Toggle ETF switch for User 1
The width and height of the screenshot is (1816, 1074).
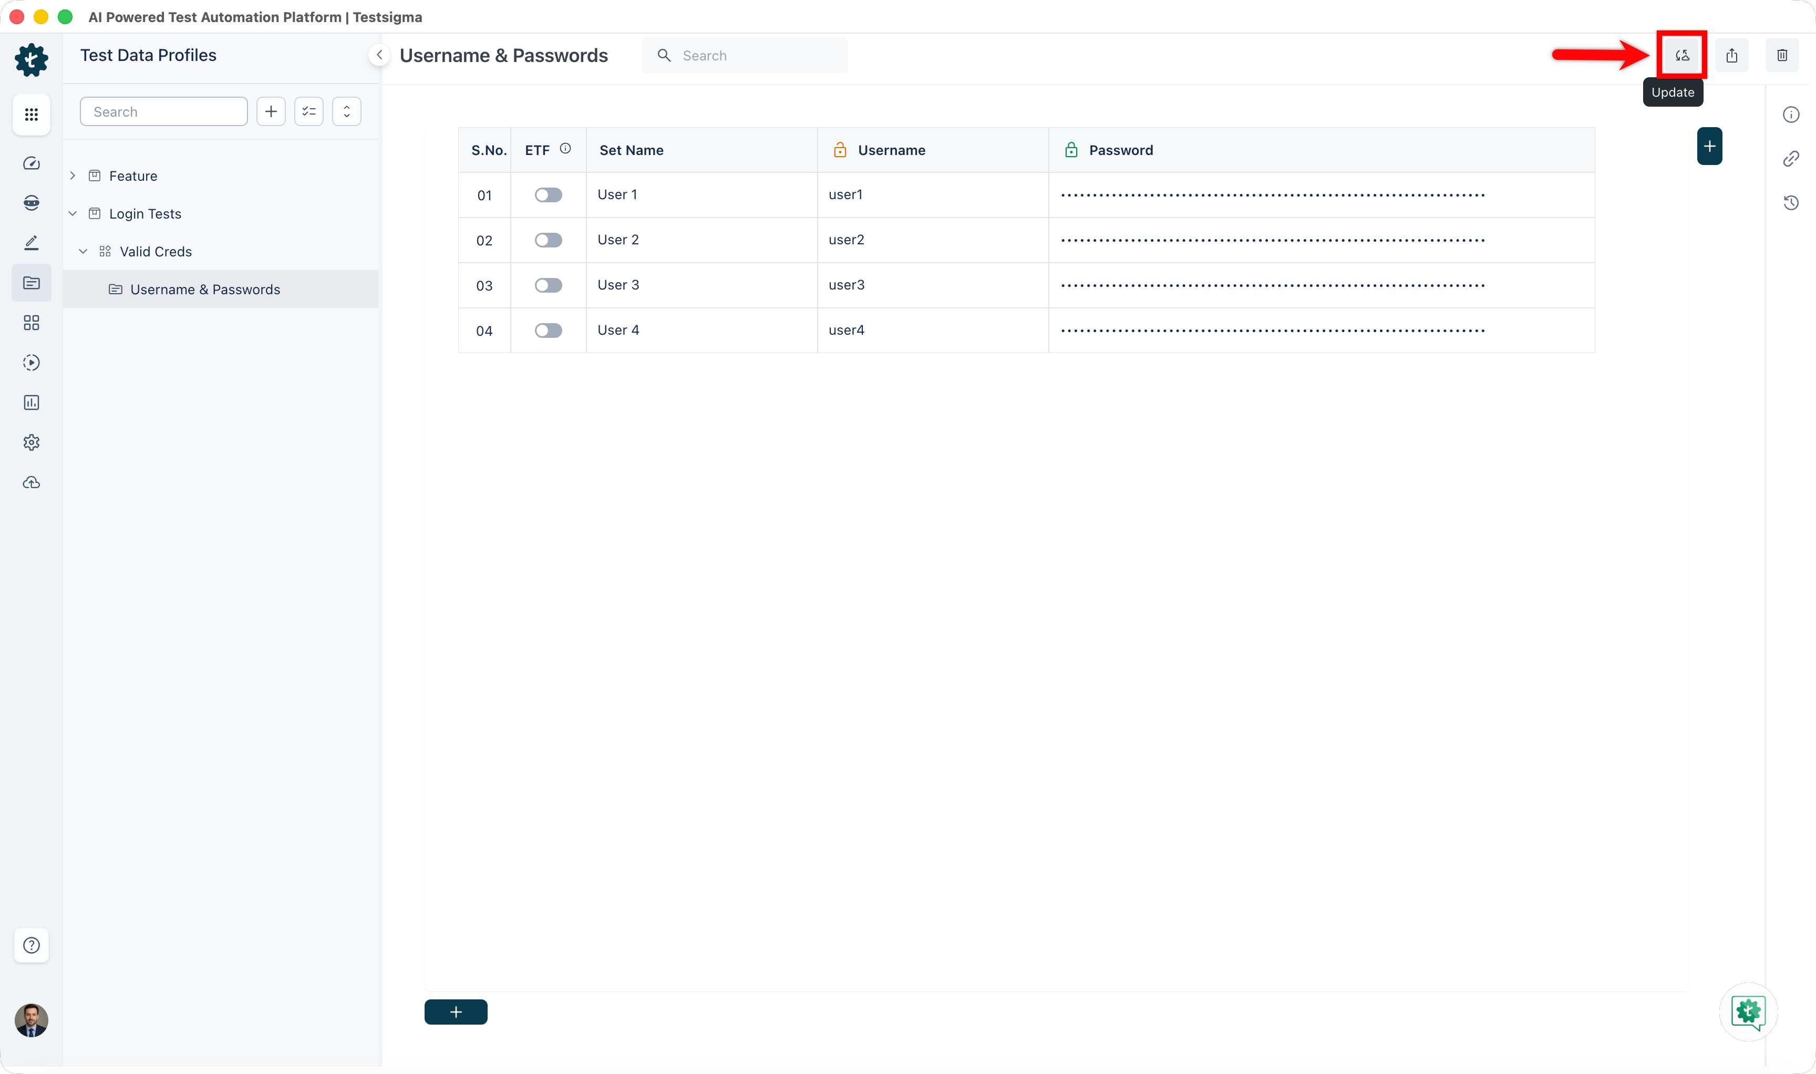tap(548, 195)
